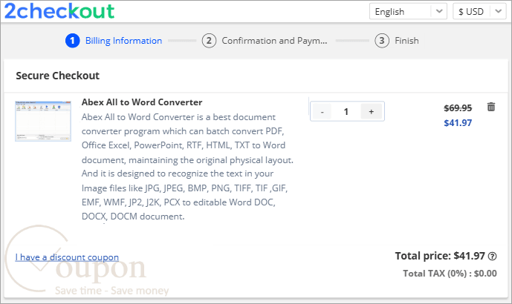
Task: Click the Total price: $41.97 text
Action: point(440,256)
